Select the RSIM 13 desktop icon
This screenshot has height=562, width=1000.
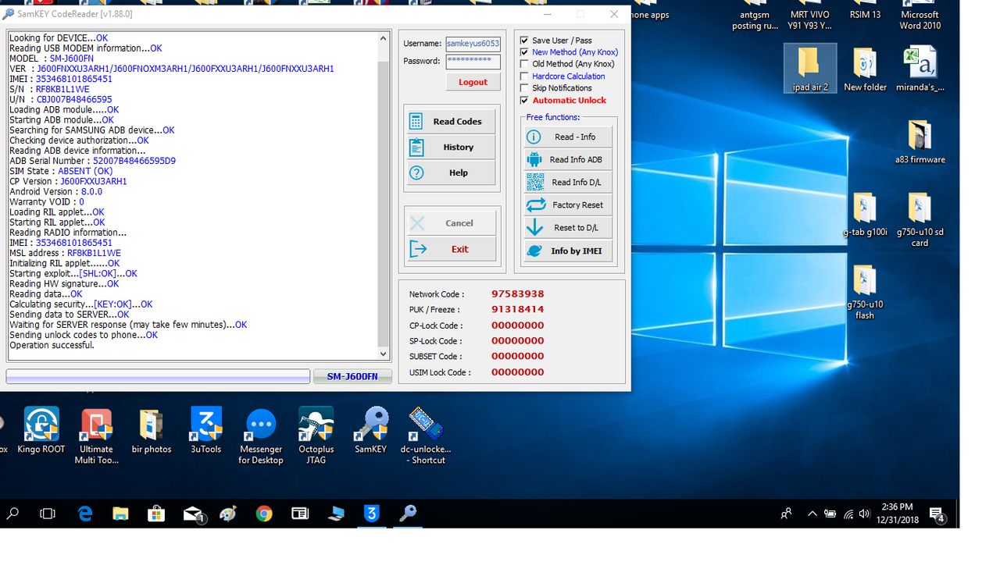pyautogui.click(x=865, y=10)
